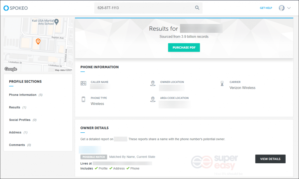This screenshot has width=299, height=179.
Task: Click the orange map location pin
Action: [x=38, y=41]
